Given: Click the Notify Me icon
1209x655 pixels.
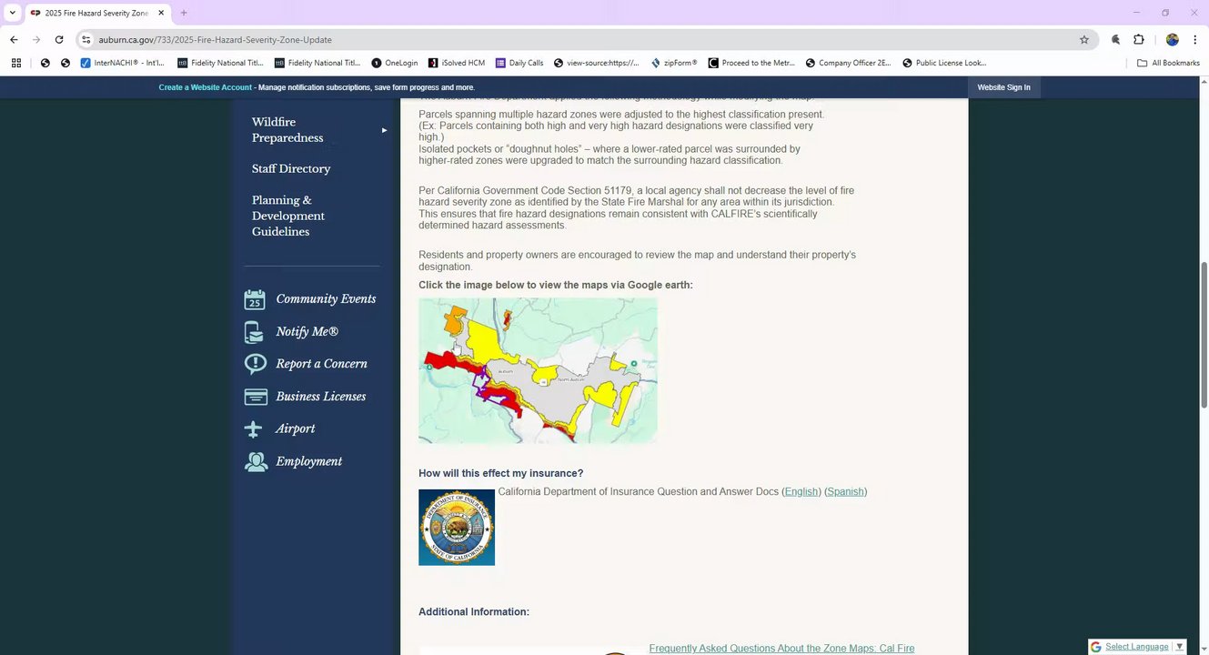Looking at the screenshot, I should click(x=255, y=332).
